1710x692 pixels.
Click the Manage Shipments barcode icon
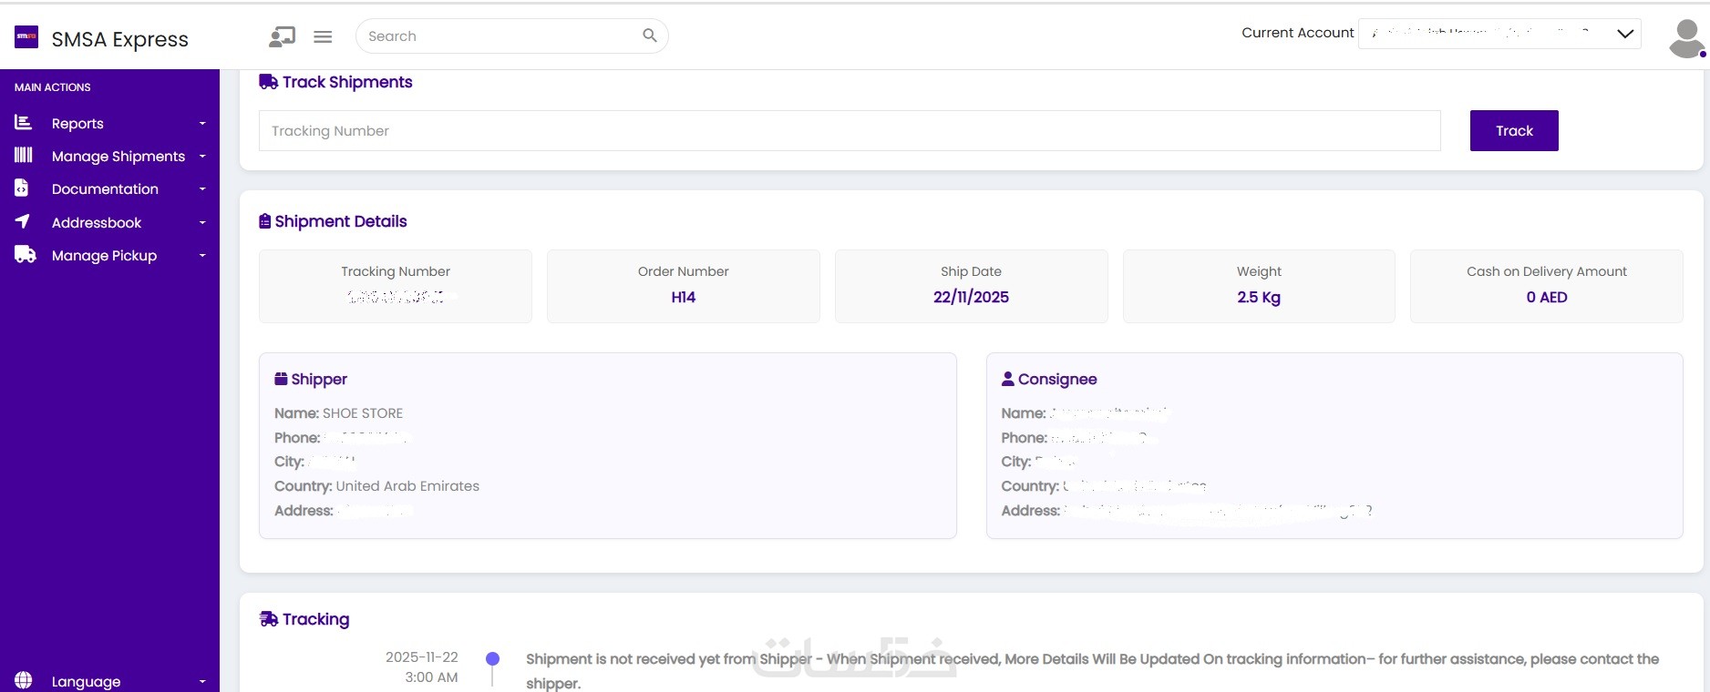pos(24,155)
